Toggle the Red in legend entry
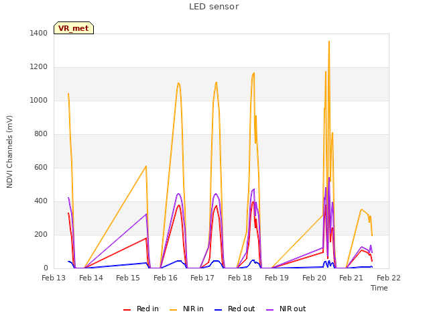This screenshot has height=322, width=429. pos(141,309)
